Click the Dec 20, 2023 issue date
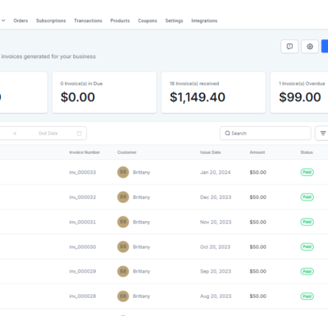 coord(216,197)
